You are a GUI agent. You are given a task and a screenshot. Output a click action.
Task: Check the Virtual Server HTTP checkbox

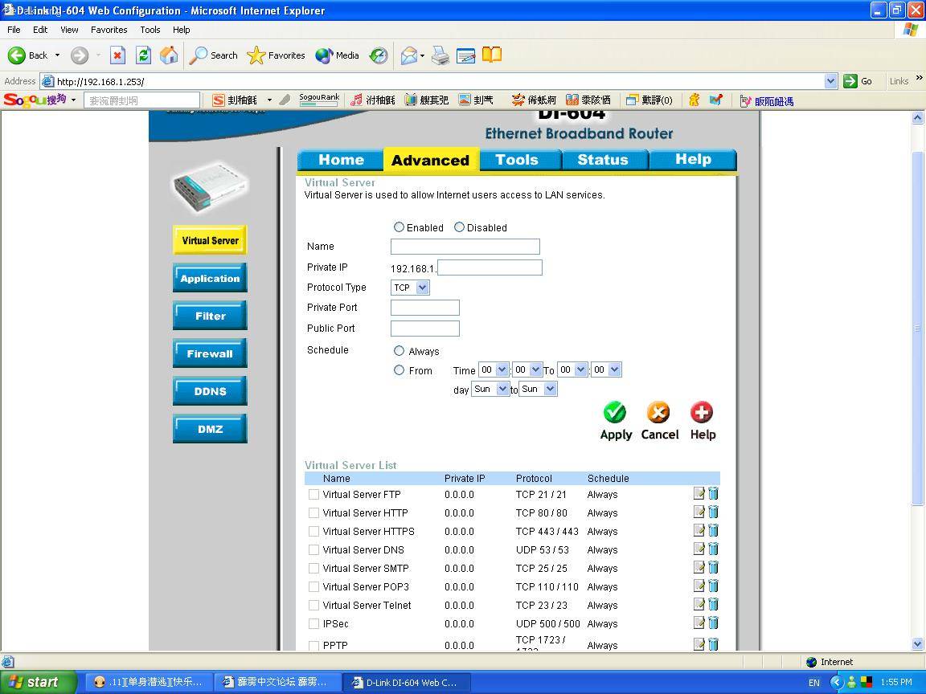pyautogui.click(x=313, y=512)
